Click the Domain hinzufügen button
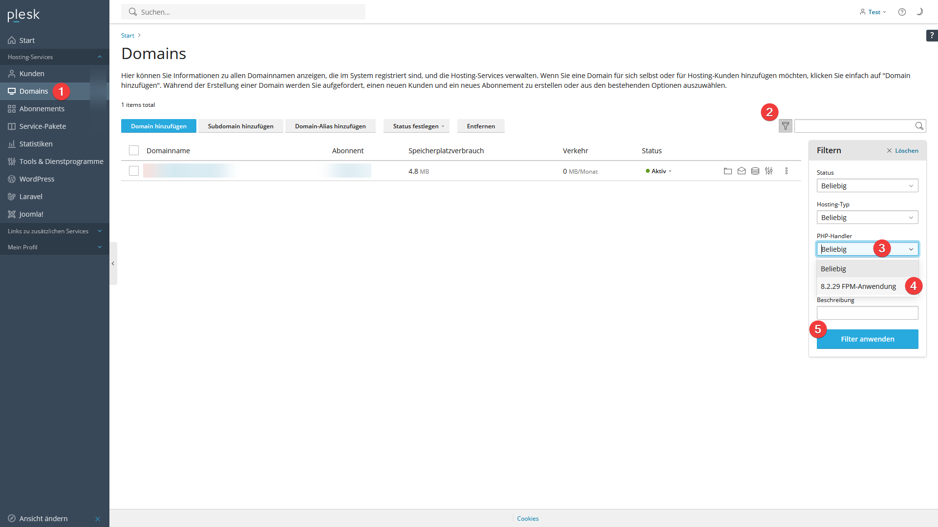This screenshot has width=938, height=527. click(x=158, y=126)
